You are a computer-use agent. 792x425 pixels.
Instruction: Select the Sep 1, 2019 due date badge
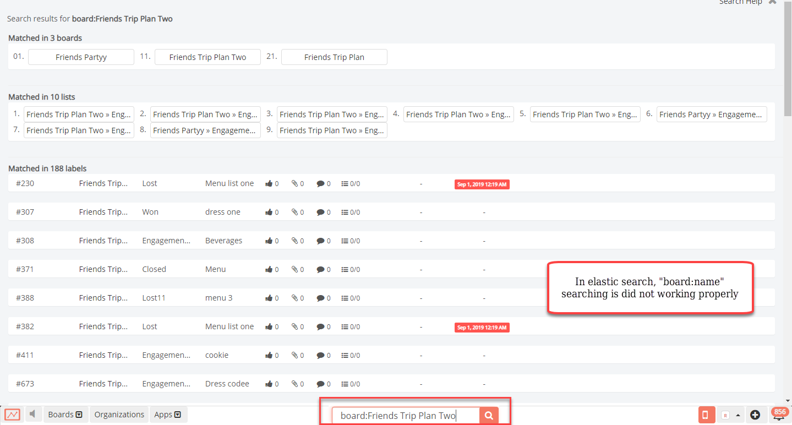482,184
